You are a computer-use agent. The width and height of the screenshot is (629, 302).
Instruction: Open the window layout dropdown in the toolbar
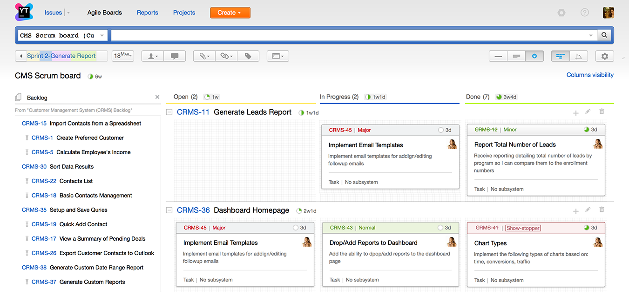pyautogui.click(x=278, y=56)
